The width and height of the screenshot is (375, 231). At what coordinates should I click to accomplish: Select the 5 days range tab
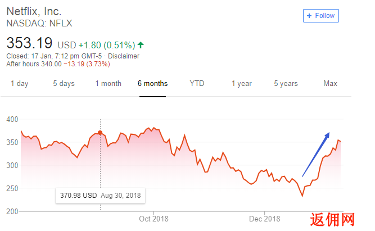64,83
